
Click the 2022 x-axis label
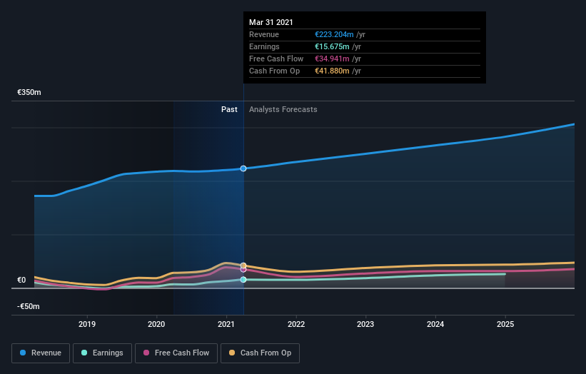296,324
